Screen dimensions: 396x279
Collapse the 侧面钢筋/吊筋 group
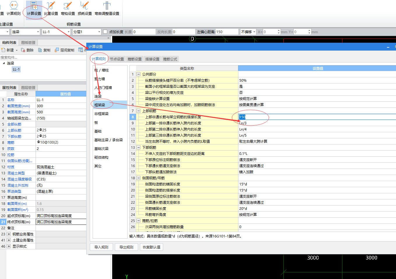(x=138, y=178)
